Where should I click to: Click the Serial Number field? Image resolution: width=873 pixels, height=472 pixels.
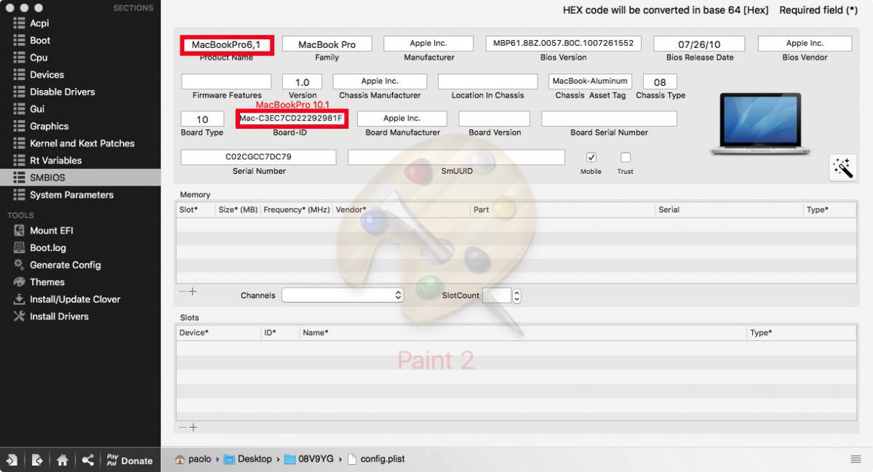pyautogui.click(x=258, y=157)
